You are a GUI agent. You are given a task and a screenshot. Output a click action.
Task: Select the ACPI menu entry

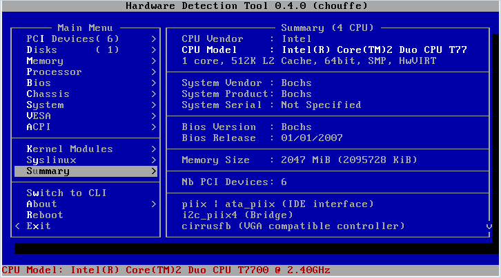coord(86,127)
